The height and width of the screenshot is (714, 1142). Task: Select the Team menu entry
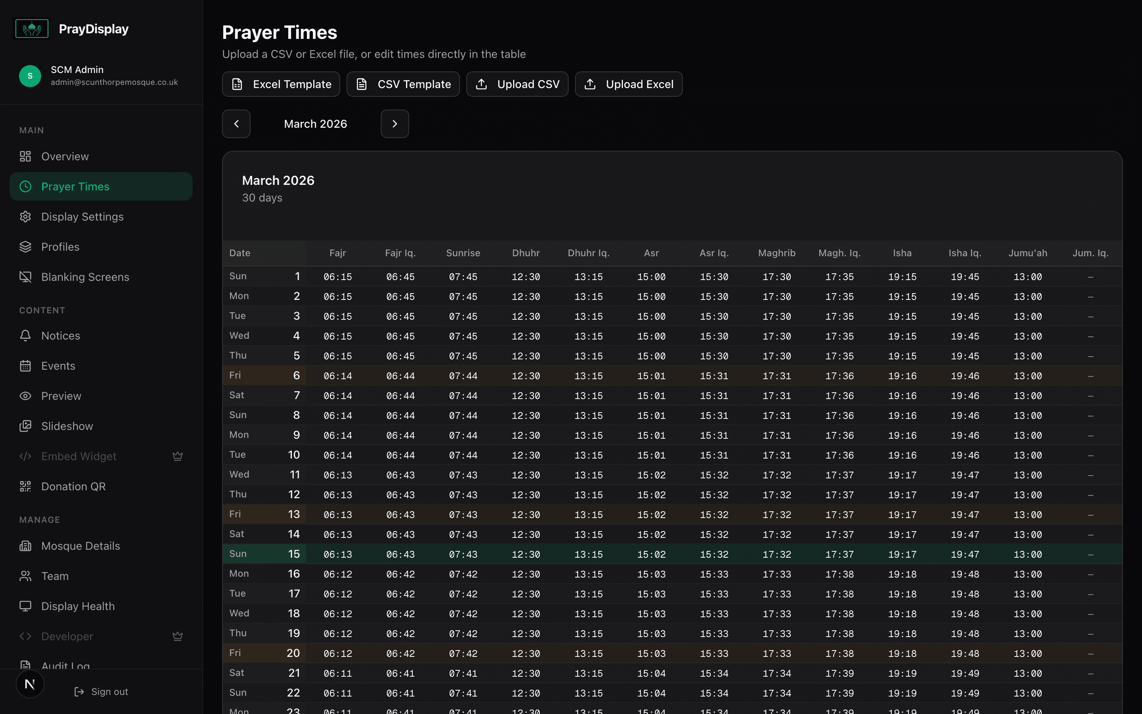(x=55, y=576)
